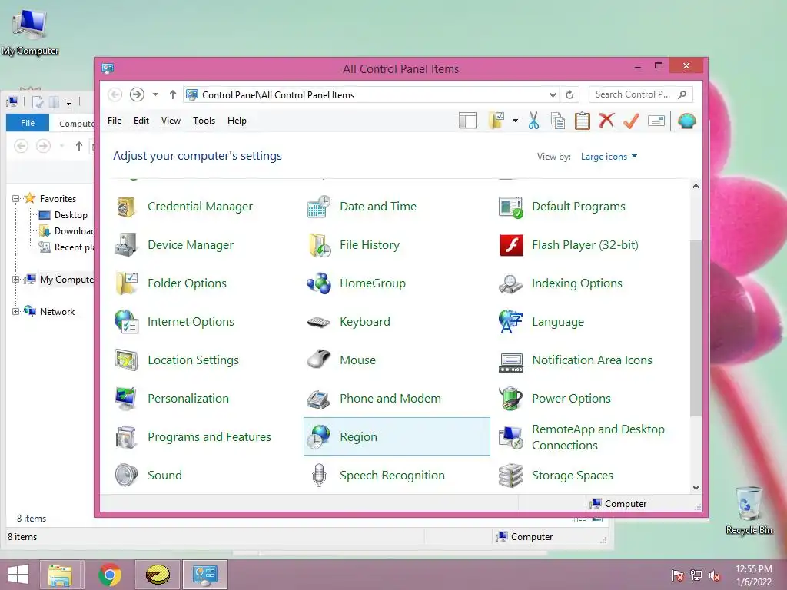Open the Help menu
This screenshot has width=787, height=590.
point(237,121)
